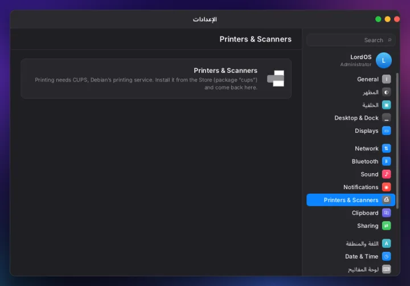
Task: Open Bluetooth settings
Action: tap(351, 161)
